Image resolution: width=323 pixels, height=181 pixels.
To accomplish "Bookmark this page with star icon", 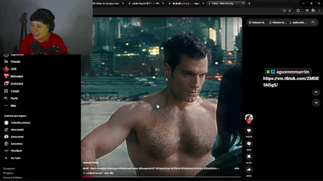I will pyautogui.click(x=290, y=11).
